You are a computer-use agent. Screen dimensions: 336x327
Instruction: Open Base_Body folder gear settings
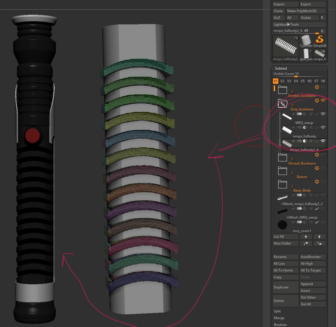(317, 182)
